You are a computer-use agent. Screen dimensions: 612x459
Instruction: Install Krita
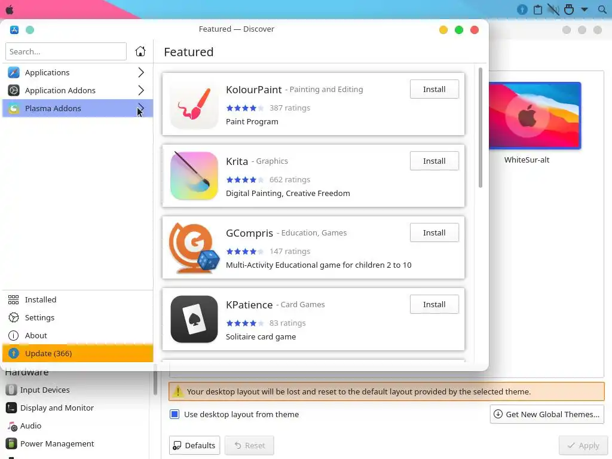point(434,161)
